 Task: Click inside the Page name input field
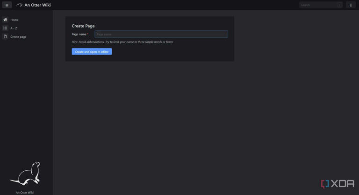point(161,34)
